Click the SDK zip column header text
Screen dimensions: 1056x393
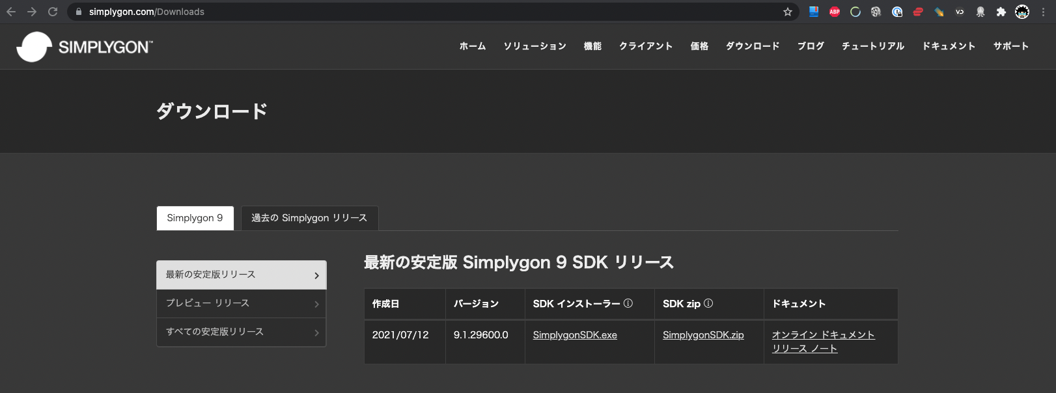pos(682,304)
